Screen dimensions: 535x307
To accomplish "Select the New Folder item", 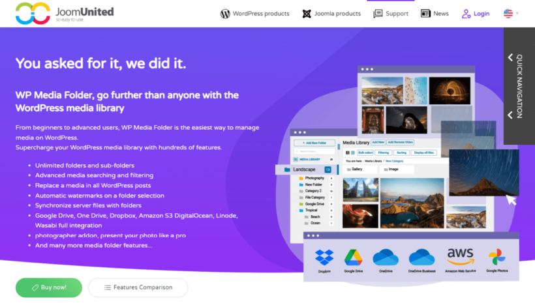I will click(313, 184).
